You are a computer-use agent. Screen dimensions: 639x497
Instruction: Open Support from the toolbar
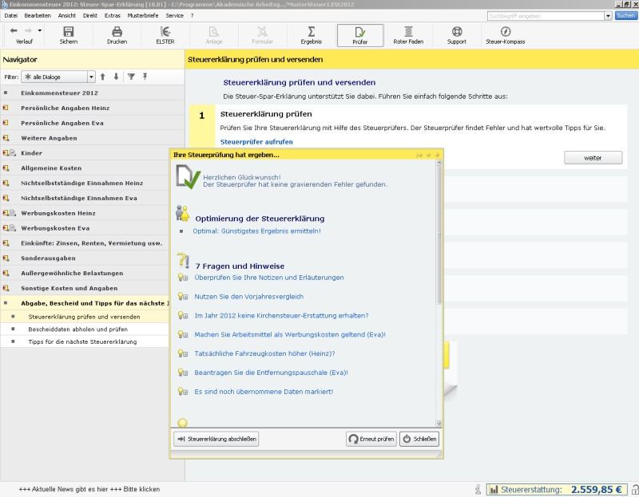point(457,35)
